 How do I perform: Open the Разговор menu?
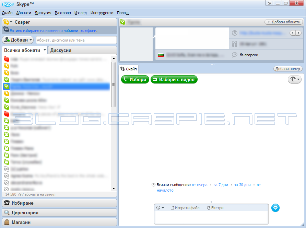[x=63, y=13]
